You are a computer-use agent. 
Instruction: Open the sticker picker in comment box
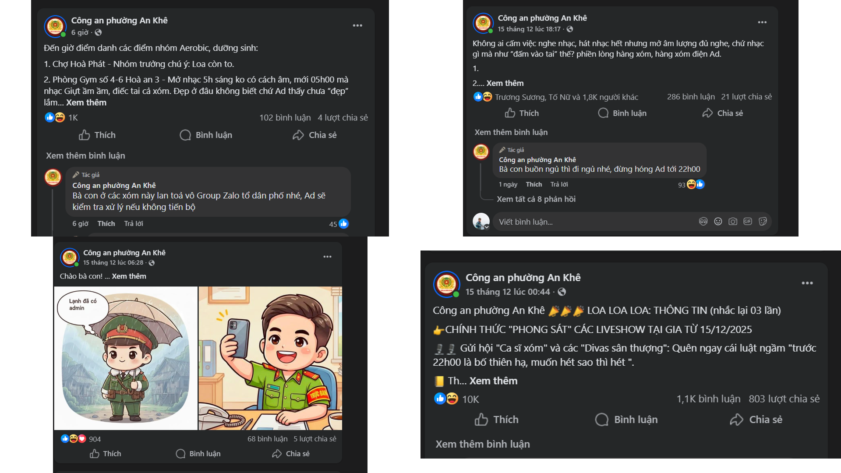[763, 222]
